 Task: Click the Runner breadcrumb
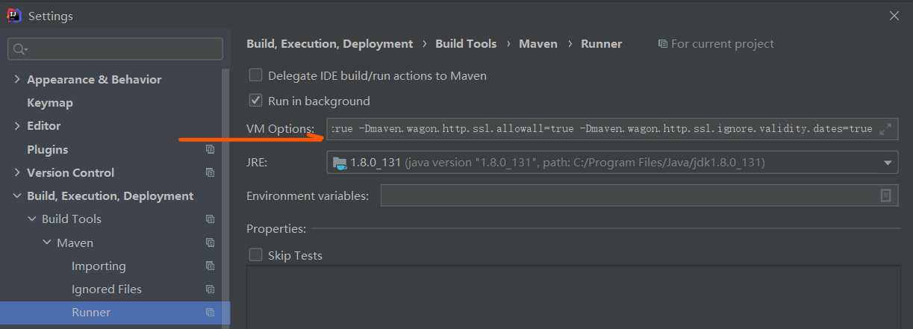[x=602, y=44]
